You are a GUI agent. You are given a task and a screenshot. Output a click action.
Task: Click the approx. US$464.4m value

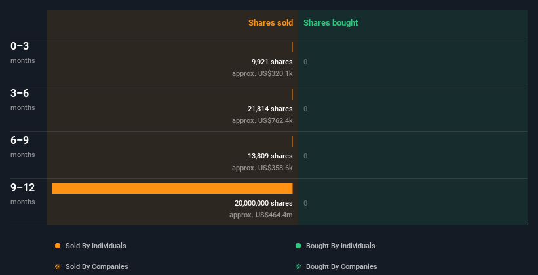[261, 215]
